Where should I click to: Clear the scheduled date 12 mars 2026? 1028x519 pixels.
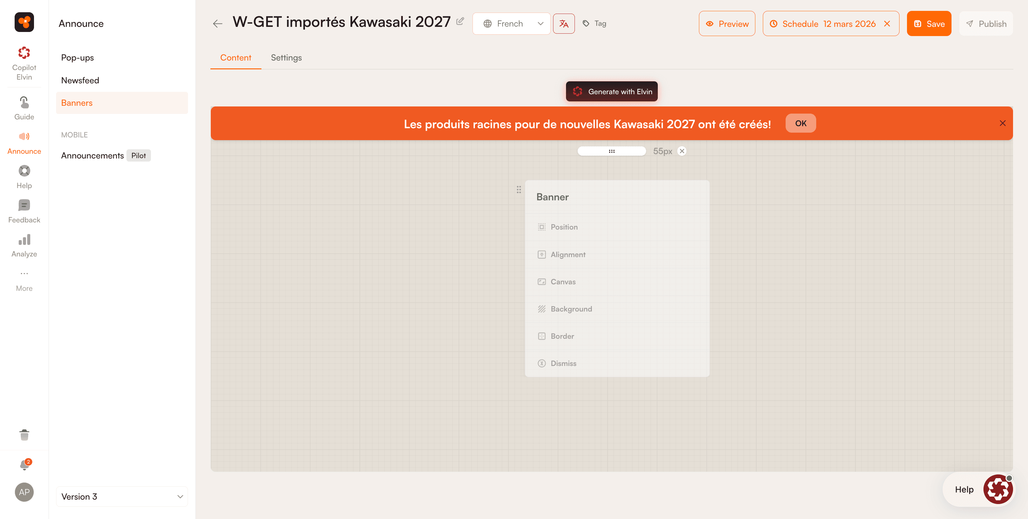pos(887,23)
